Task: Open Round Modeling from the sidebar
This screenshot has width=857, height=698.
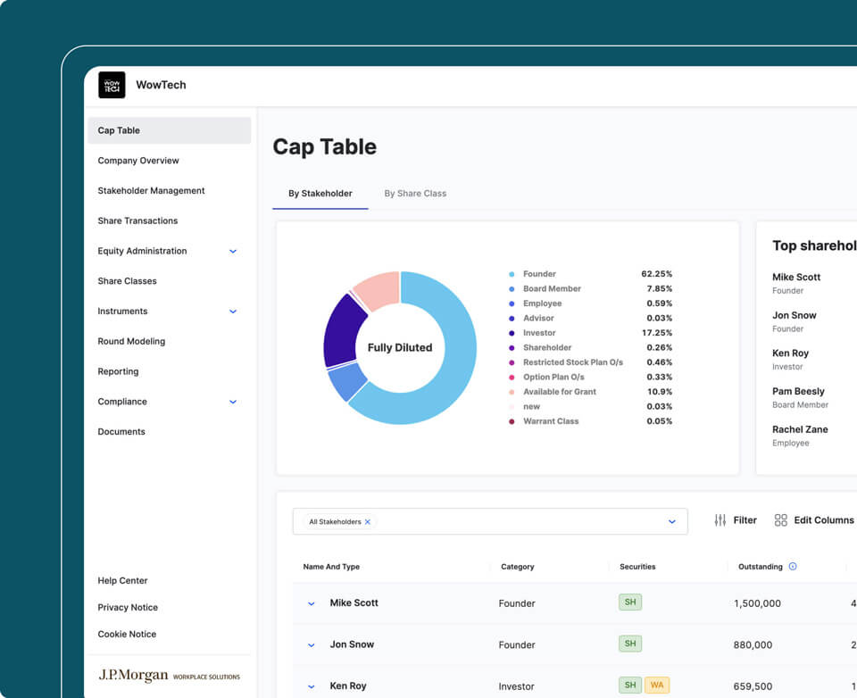Action: (131, 341)
